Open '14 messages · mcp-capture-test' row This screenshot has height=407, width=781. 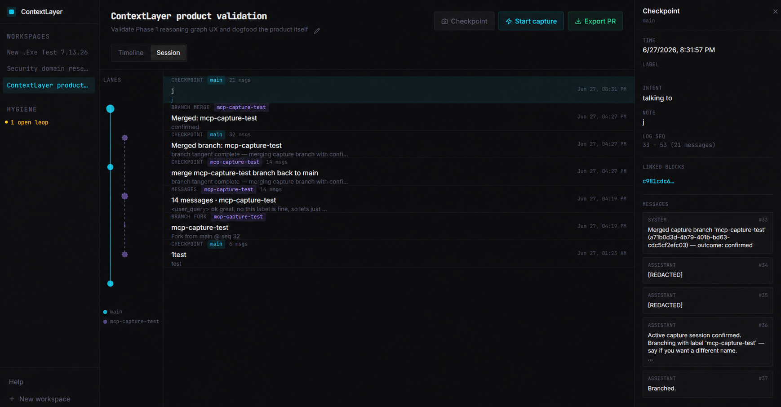click(x=399, y=199)
